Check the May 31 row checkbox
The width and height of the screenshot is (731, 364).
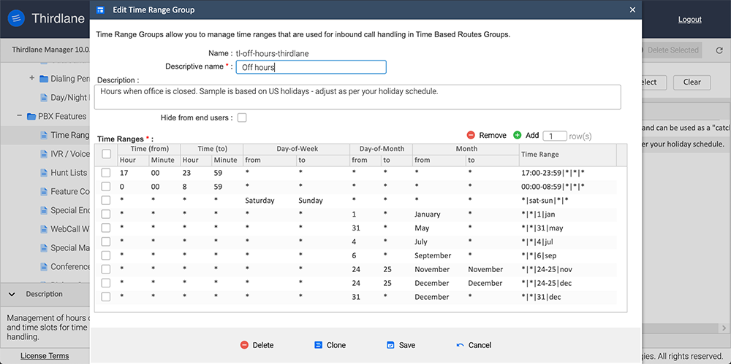[106, 228]
